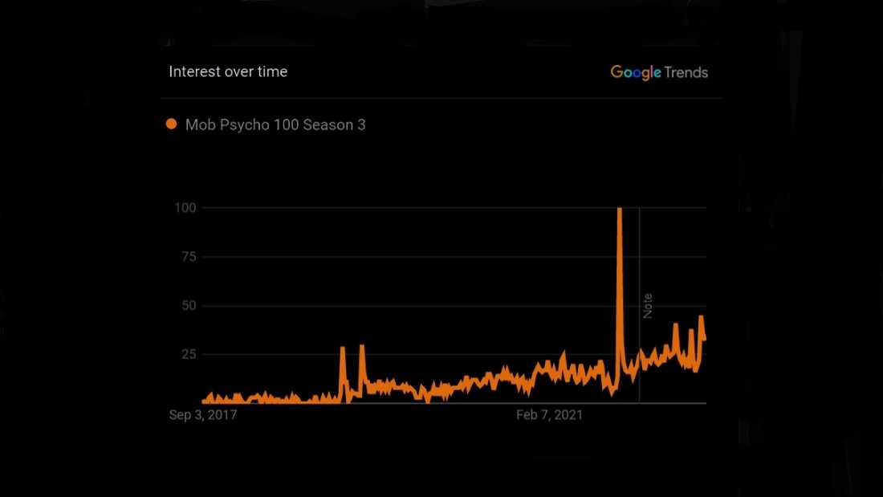Click the Feb 7, 2021 date label
The width and height of the screenshot is (883, 497).
549,415
